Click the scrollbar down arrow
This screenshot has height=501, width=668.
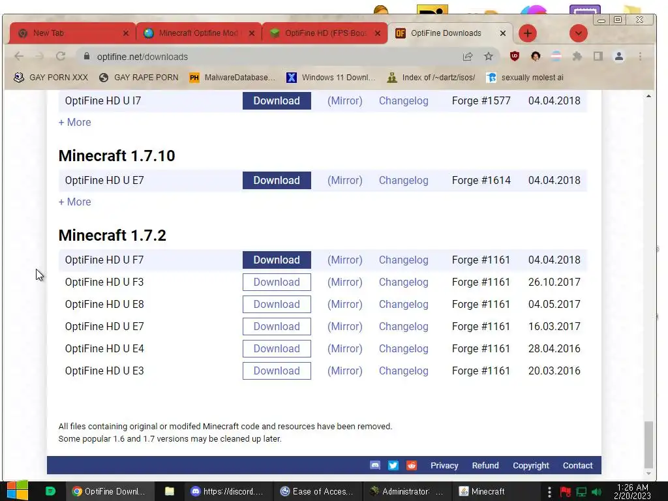pos(648,474)
